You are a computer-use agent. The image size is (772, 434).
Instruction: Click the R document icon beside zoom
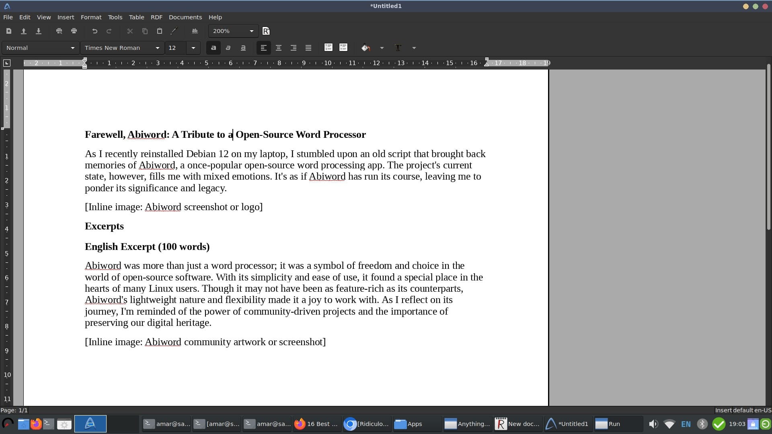(x=266, y=31)
